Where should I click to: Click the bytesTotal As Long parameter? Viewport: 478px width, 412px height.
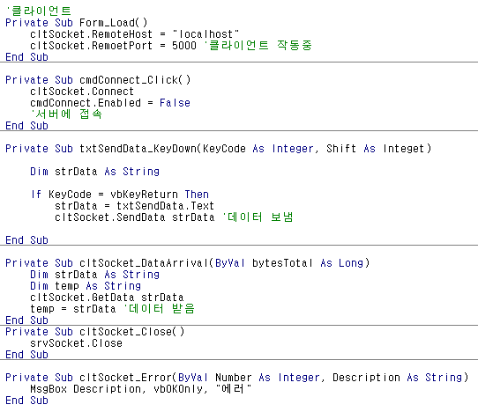pyautogui.click(x=308, y=263)
